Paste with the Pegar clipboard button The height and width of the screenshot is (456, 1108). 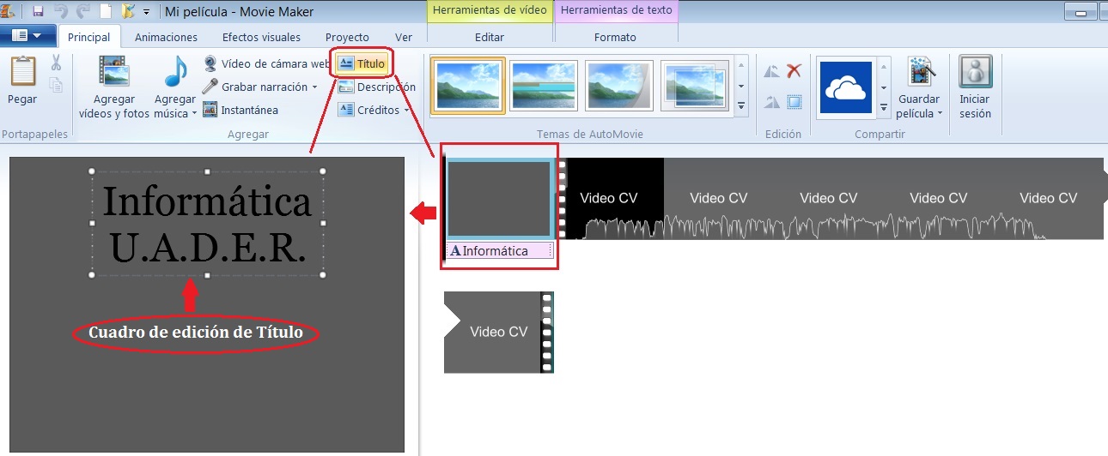click(x=22, y=80)
